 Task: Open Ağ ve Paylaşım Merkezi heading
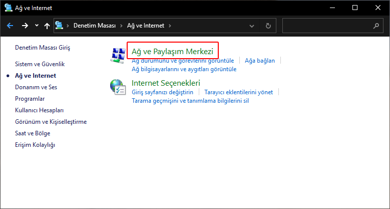172,51
